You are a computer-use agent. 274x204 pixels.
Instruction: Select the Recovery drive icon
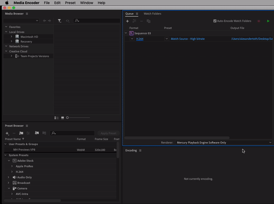17,42
